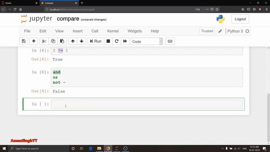
Task: Go back in the browser
Action: (3, 9)
